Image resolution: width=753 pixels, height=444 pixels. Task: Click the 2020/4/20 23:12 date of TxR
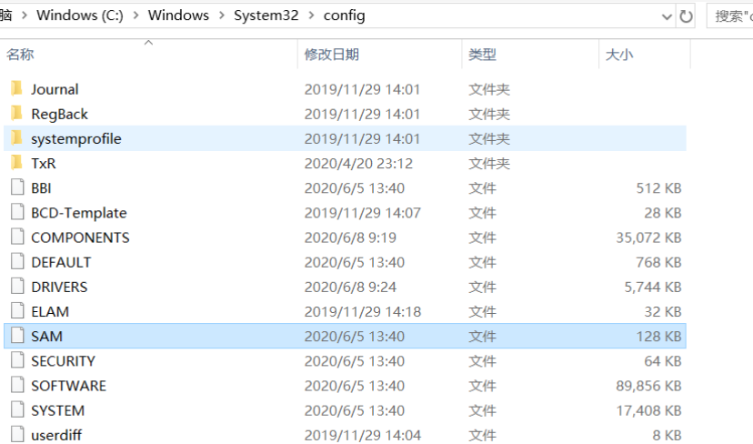click(x=358, y=164)
